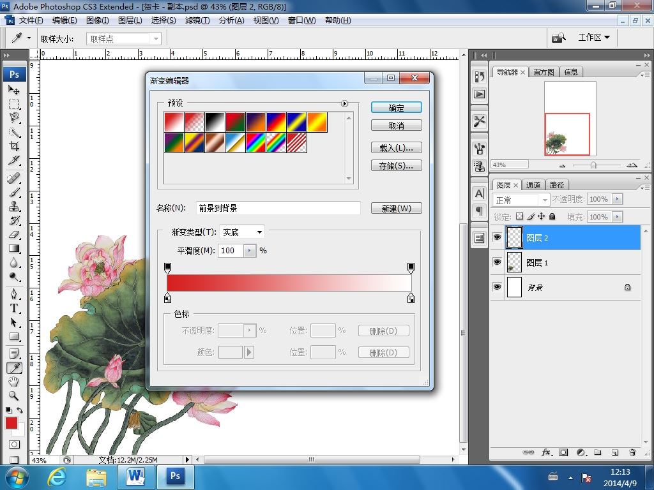Click the red foreground color swatch
This screenshot has height=490, width=654.
[11, 423]
